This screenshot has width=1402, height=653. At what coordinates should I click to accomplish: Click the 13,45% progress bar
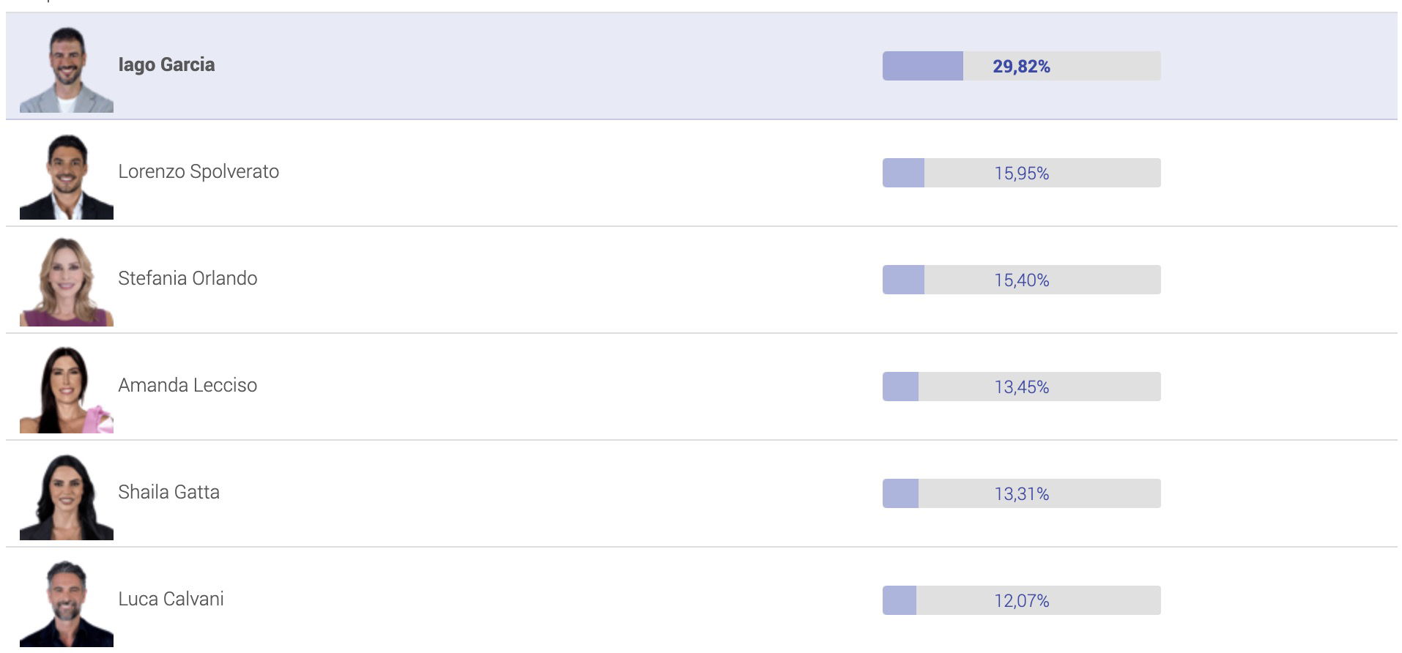[x=1021, y=387]
